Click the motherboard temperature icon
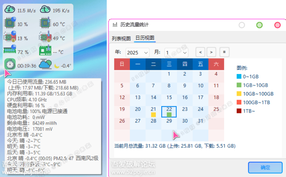 pos(45,50)
